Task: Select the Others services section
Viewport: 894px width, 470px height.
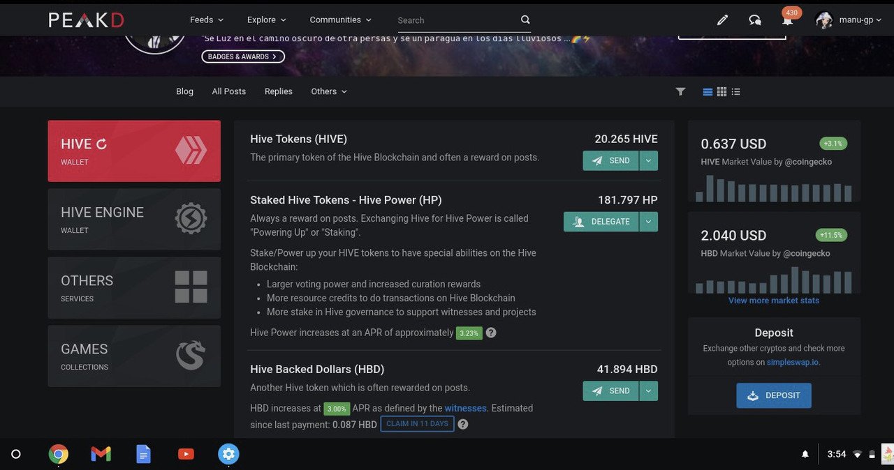Action: pyautogui.click(x=134, y=287)
